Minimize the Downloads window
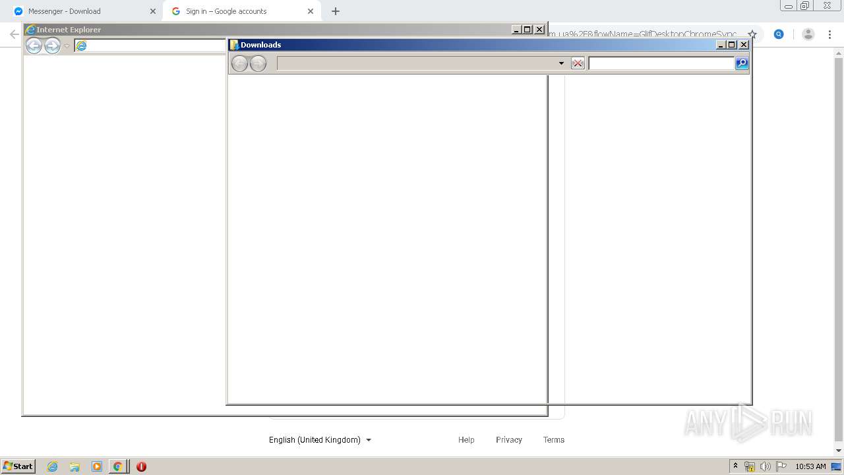844x475 pixels. click(721, 45)
